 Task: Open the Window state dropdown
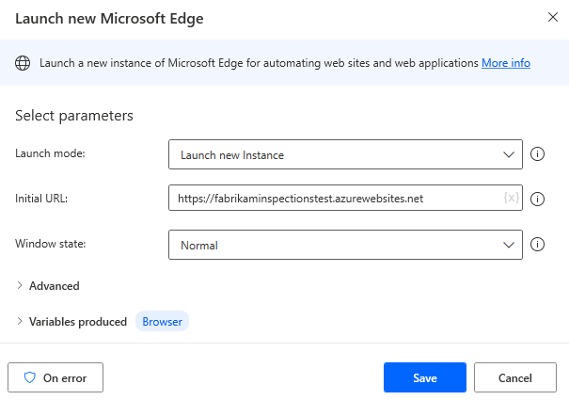tap(345, 246)
